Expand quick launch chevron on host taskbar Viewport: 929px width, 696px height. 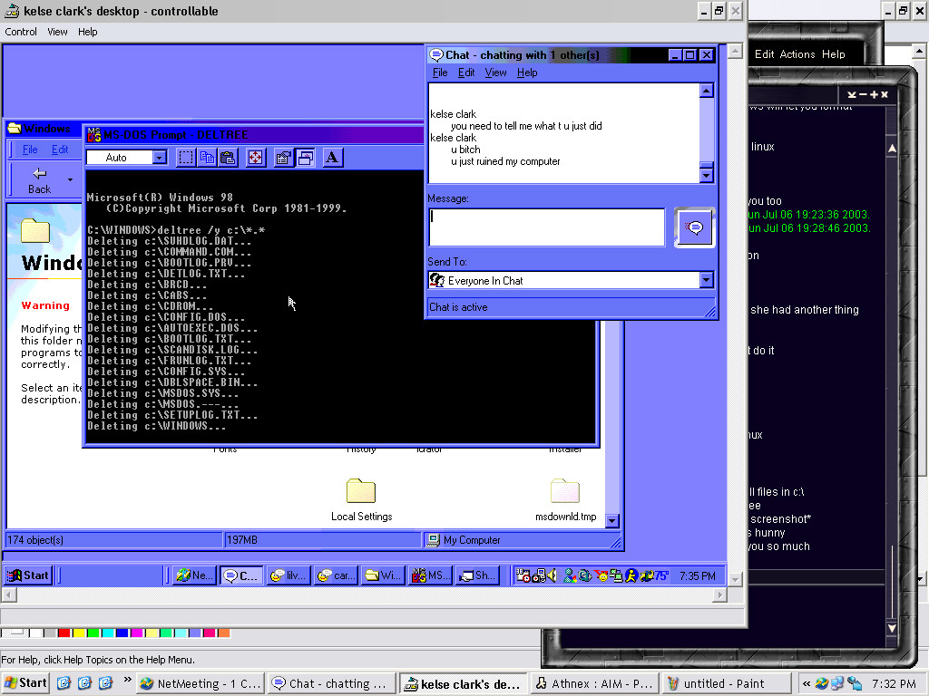tap(127, 680)
